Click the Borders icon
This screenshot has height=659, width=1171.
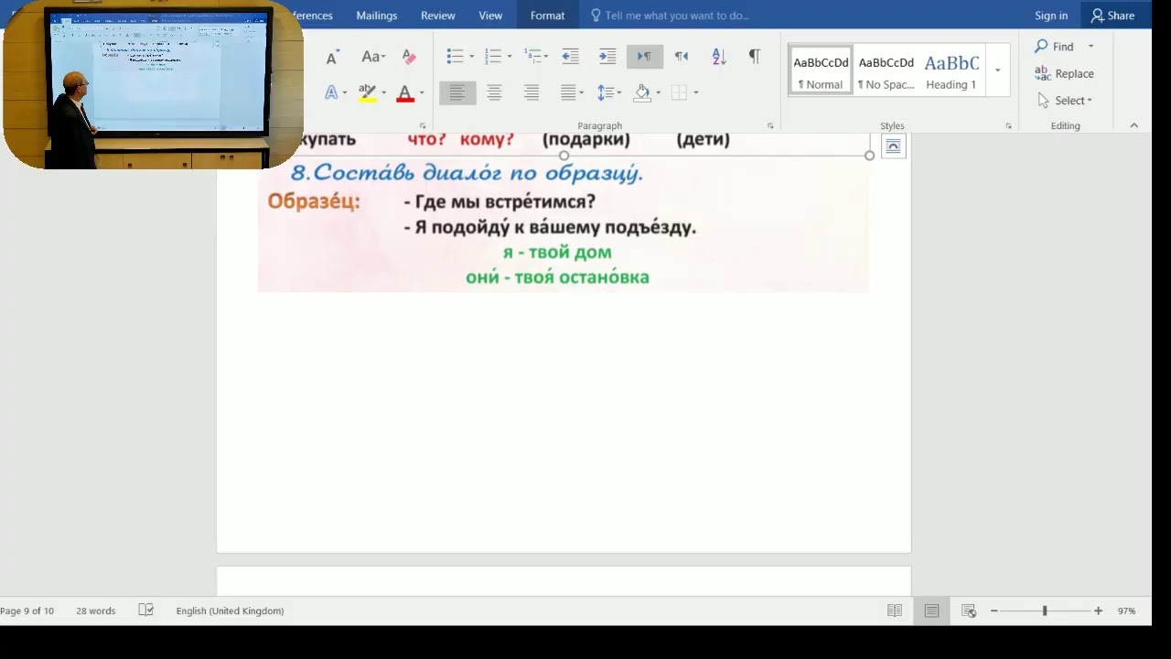(679, 92)
